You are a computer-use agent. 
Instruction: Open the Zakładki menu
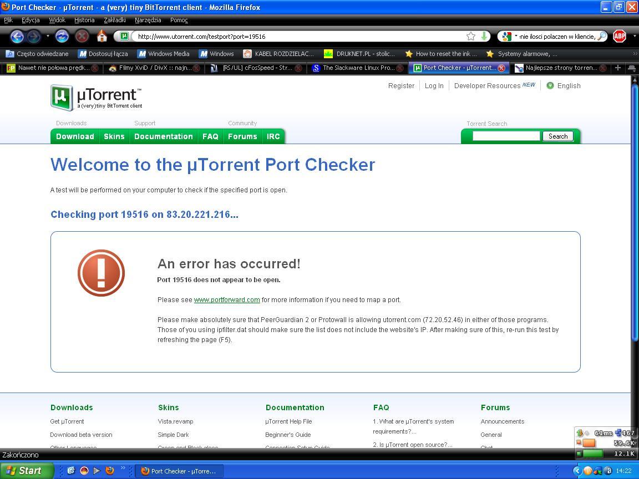114,20
